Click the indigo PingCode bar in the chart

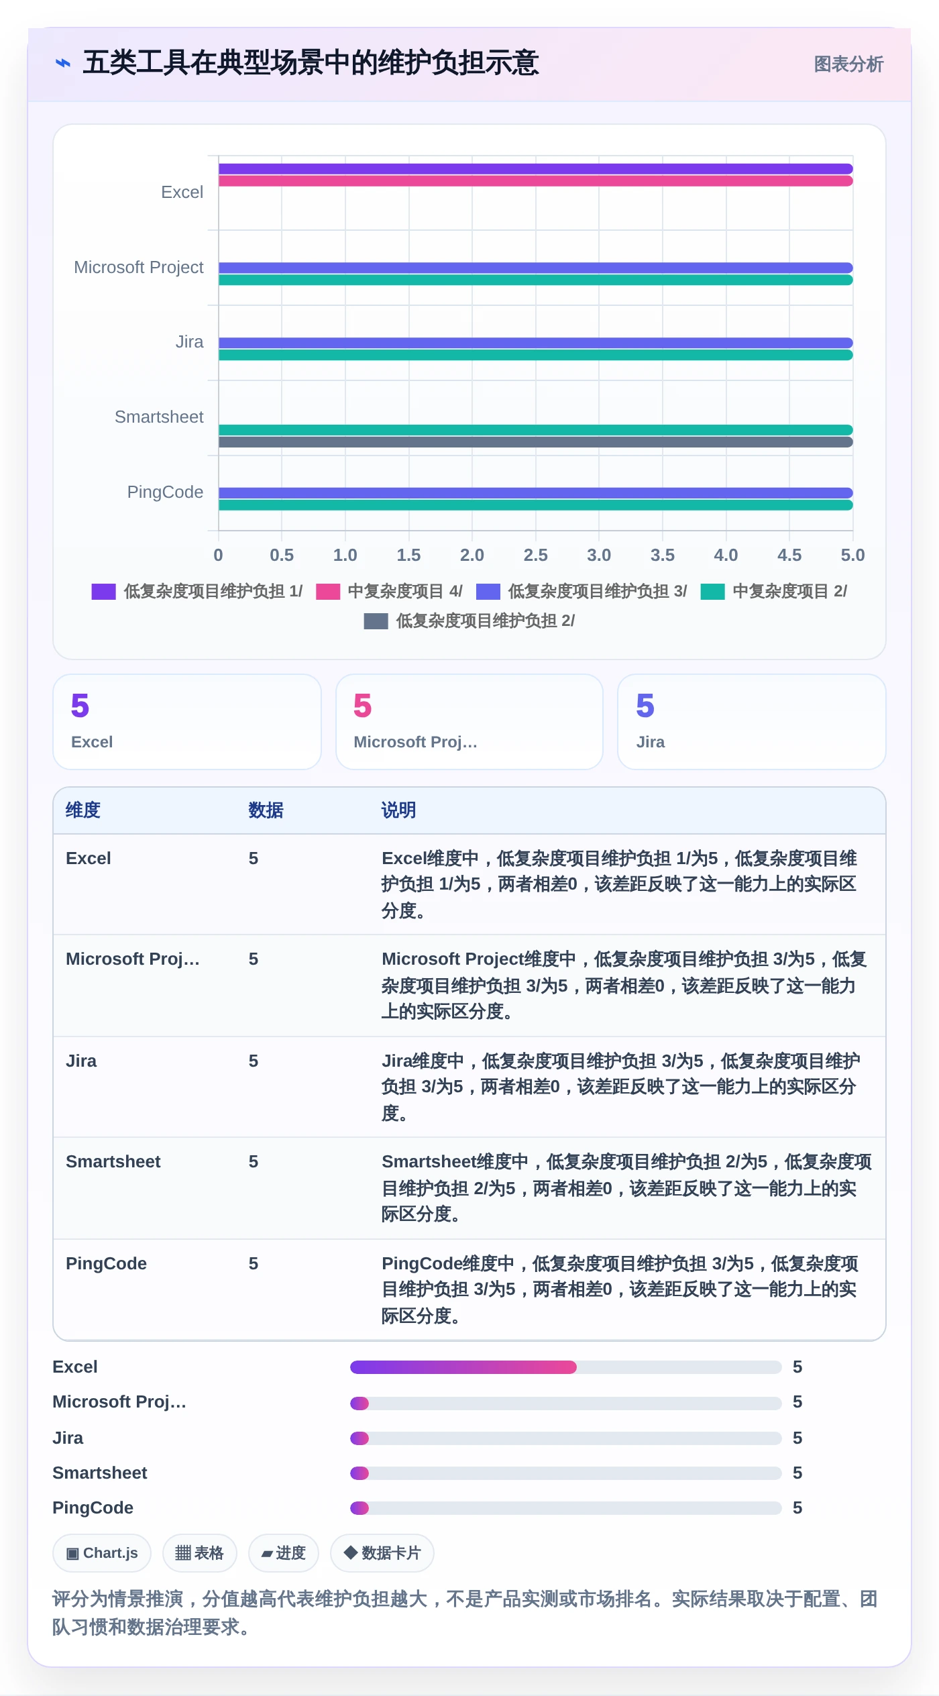coord(535,493)
